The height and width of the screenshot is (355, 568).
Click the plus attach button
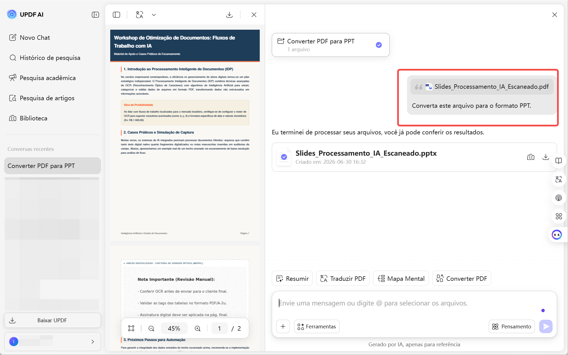click(x=283, y=326)
